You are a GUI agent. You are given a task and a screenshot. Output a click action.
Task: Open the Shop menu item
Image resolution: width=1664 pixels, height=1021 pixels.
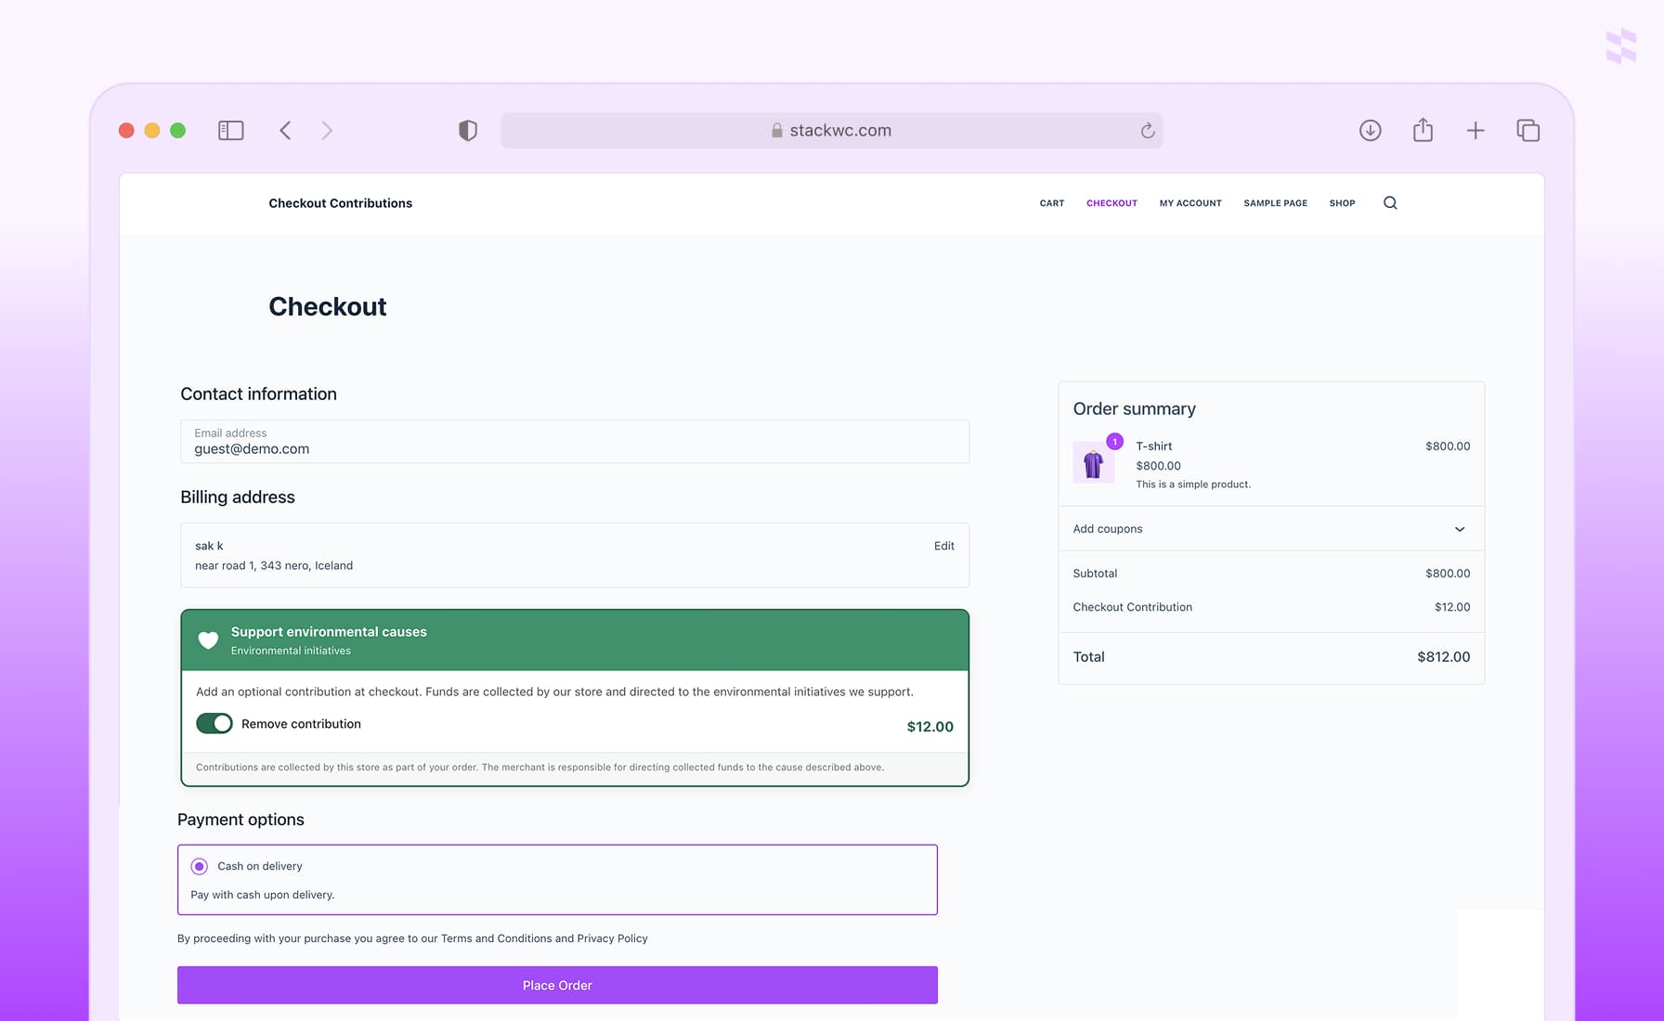[x=1342, y=203]
